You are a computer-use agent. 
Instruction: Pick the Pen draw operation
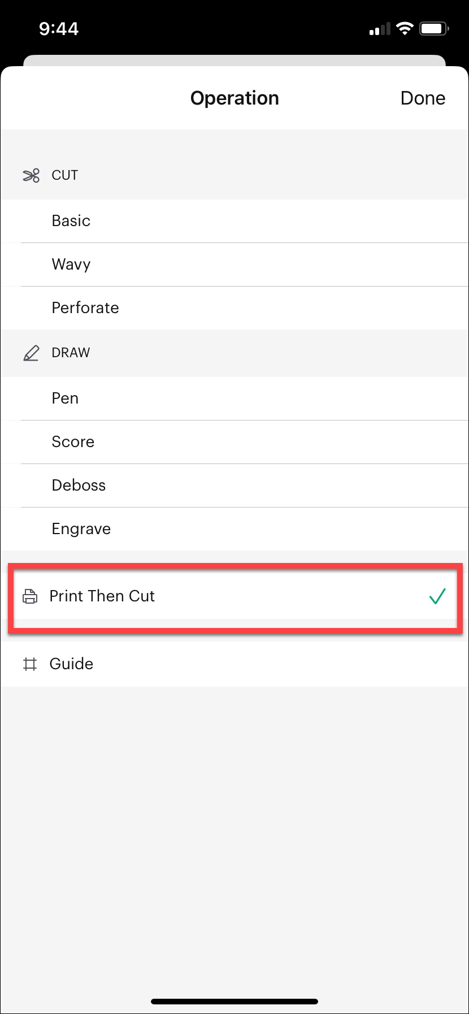65,398
